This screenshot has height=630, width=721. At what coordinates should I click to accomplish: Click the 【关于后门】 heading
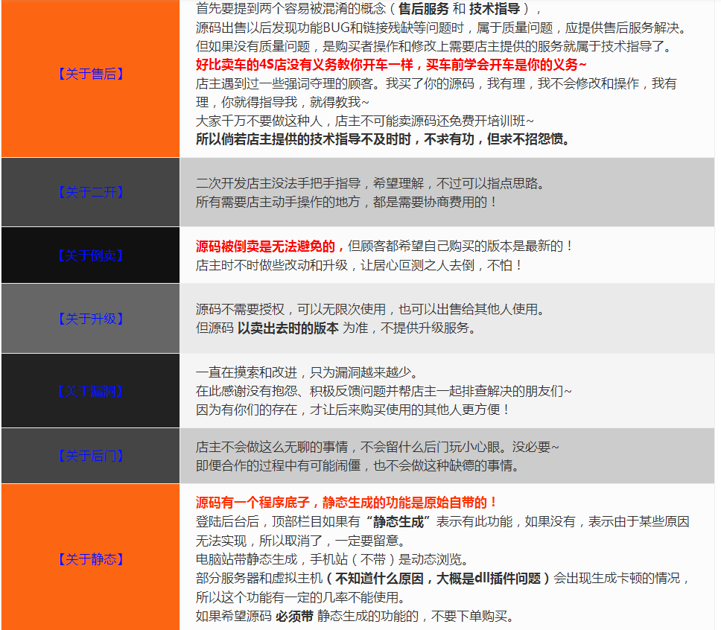click(91, 456)
